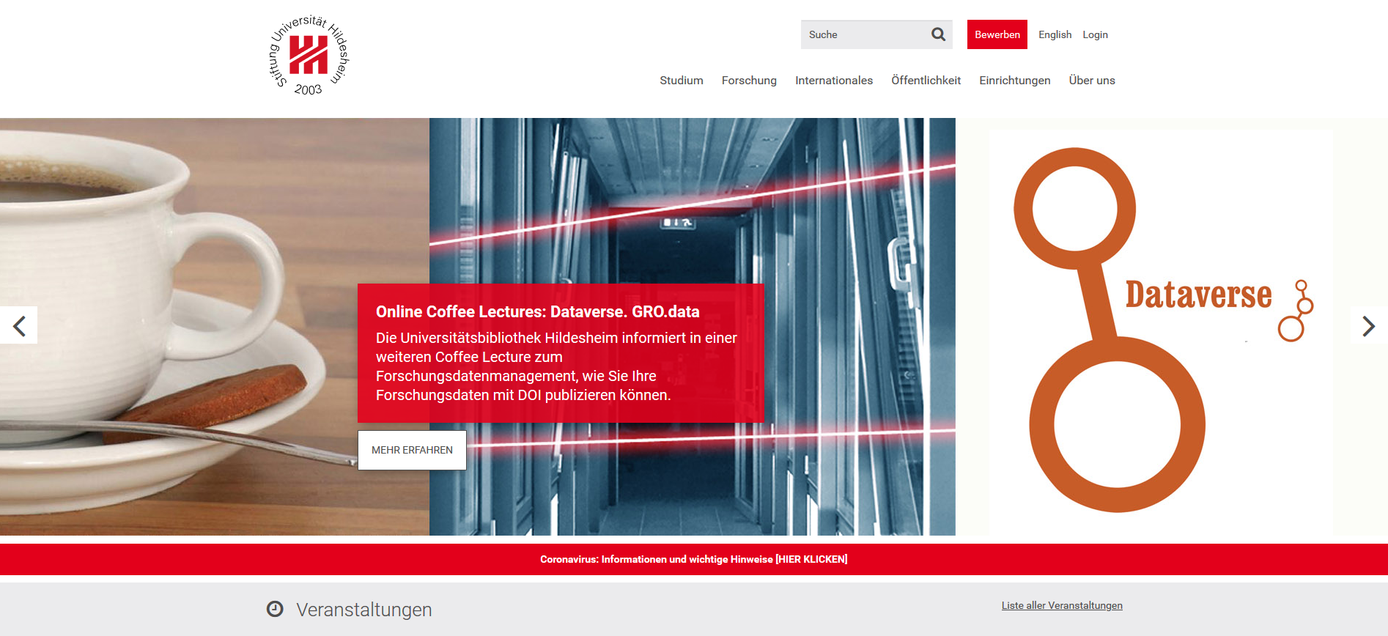Open the Coronavirus information banner
Viewport: 1388px width, 636px height.
694,559
